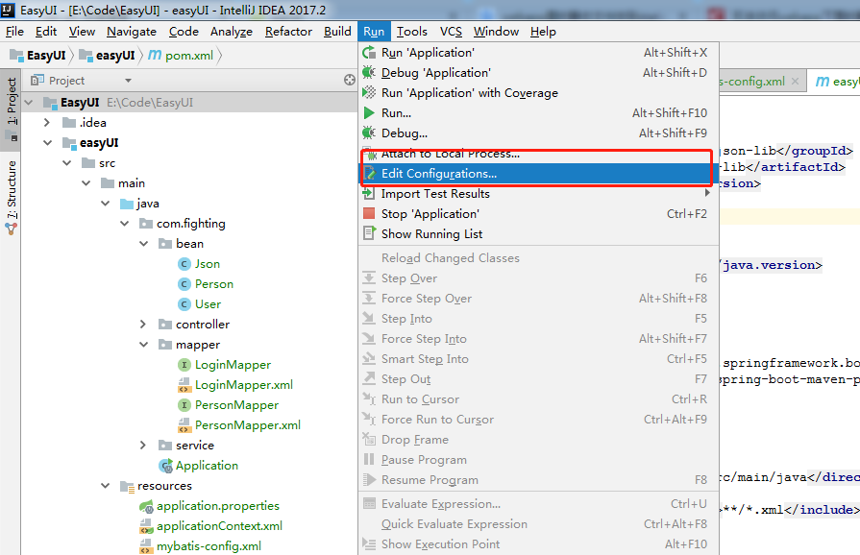Screen dimensions: 860x555
Task: Open the Project view dropdown arrow
Action: pos(129,81)
